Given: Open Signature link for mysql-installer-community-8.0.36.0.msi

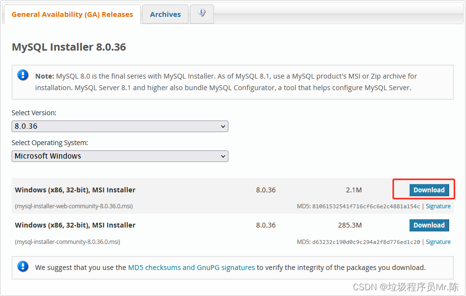Looking at the screenshot, I should point(438,242).
